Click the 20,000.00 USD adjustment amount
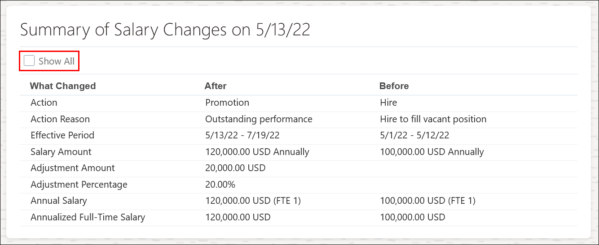Viewport: 599px width, 245px height. click(235, 168)
